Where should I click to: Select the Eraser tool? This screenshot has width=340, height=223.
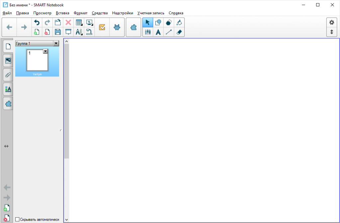(x=179, y=32)
